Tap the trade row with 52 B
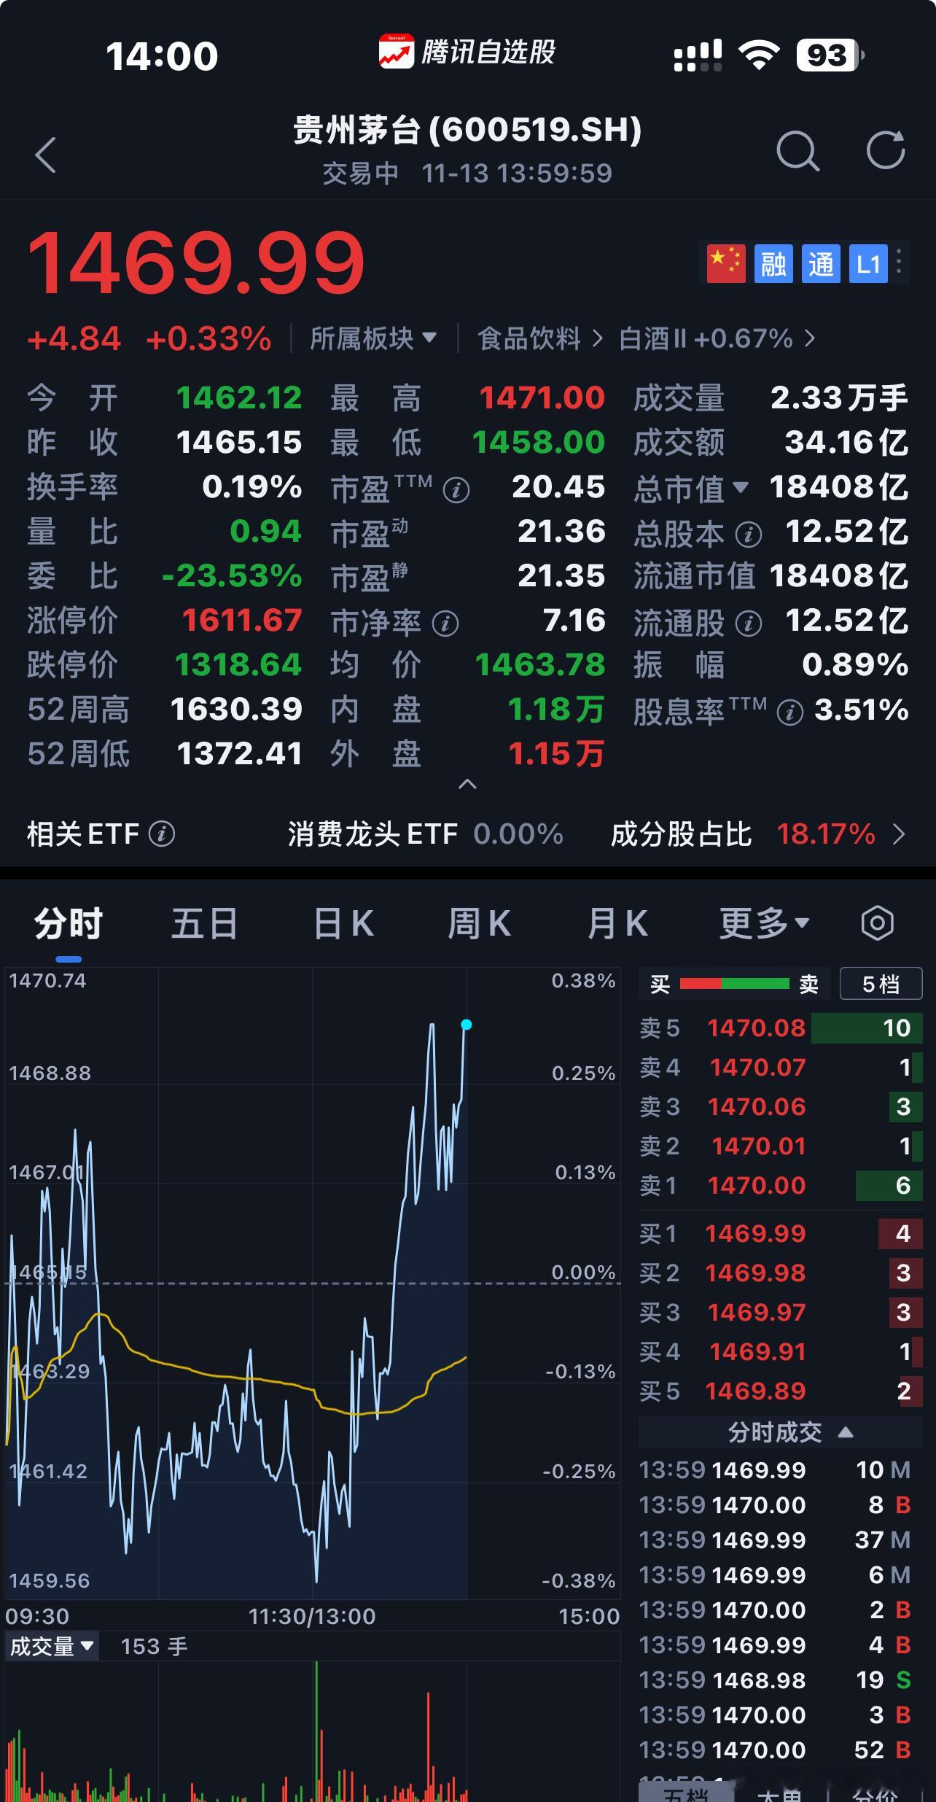This screenshot has width=936, height=1802. tap(775, 1749)
